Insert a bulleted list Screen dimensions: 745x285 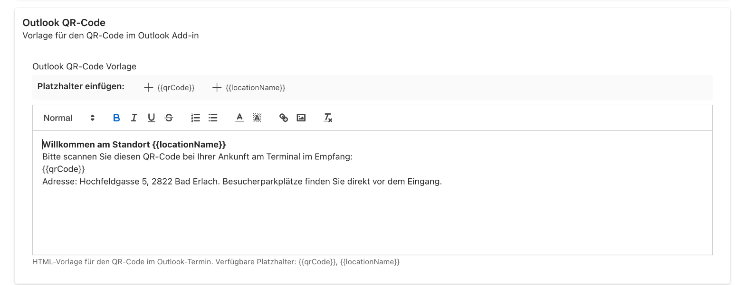point(213,118)
